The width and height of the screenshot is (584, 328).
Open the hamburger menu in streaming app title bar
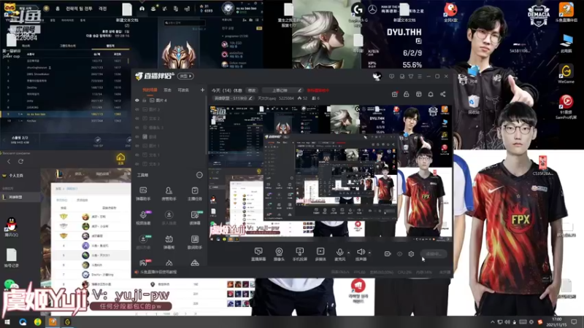point(420,77)
